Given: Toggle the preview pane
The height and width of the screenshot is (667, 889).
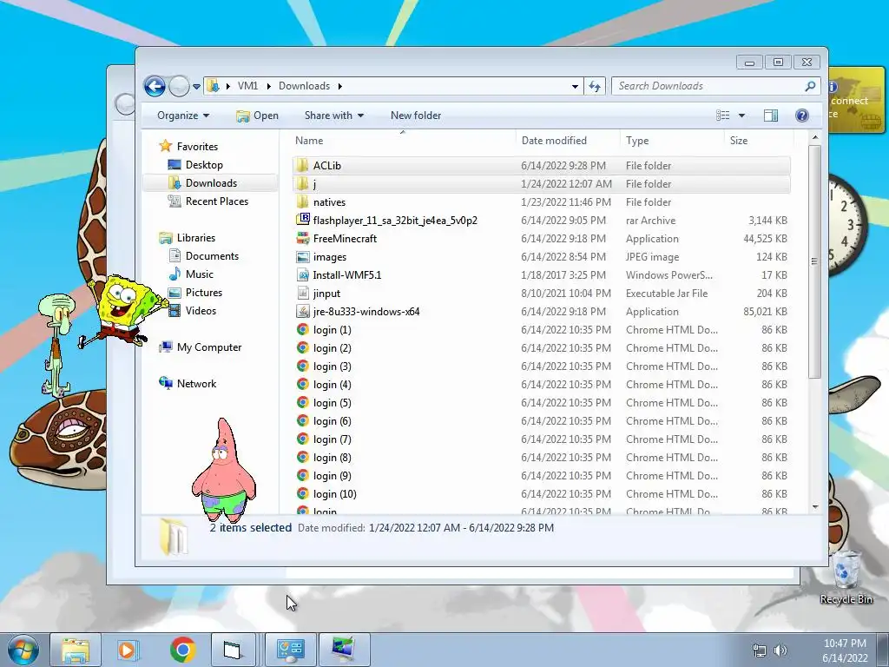Looking at the screenshot, I should pos(771,116).
